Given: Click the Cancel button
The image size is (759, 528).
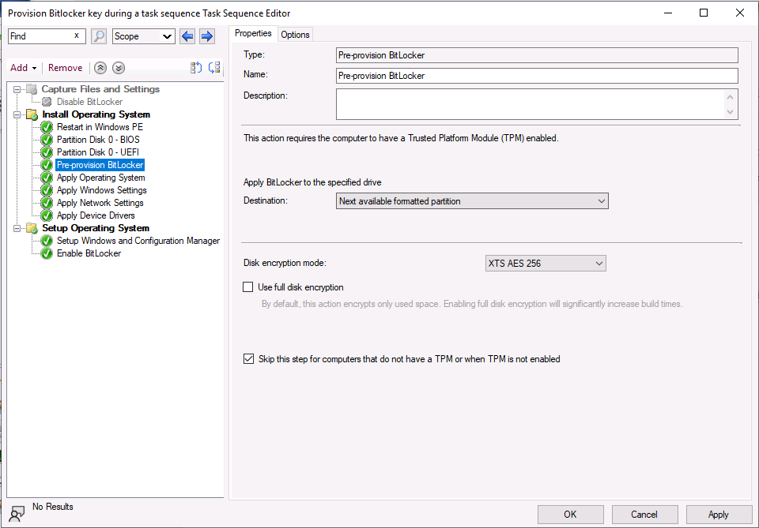Looking at the screenshot, I should pyautogui.click(x=644, y=515).
